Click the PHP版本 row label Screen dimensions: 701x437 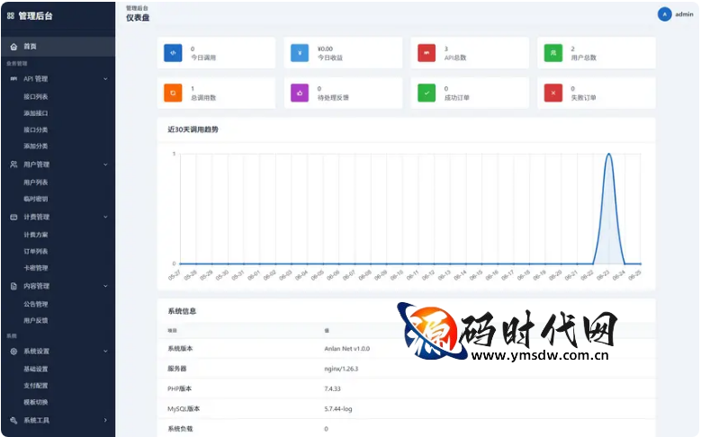(180, 388)
